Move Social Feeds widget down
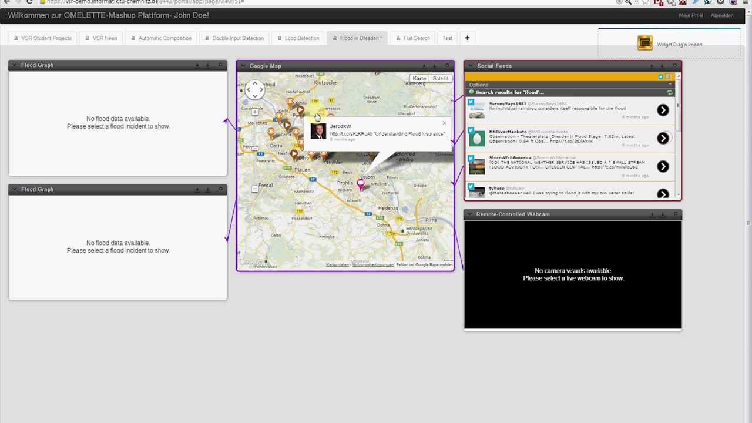This screenshot has height=423, width=752. 662,66
